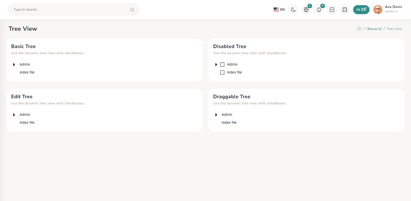
Task: Open the notifications bell
Action: click(x=319, y=9)
